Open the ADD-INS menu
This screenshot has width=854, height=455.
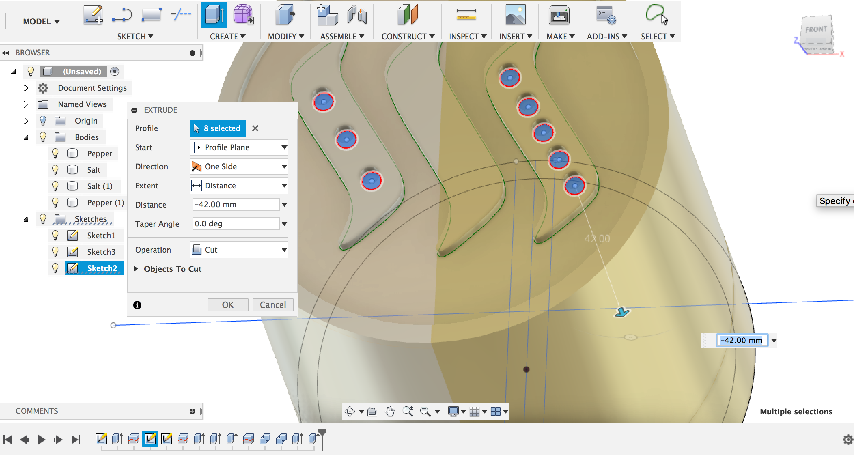point(607,36)
